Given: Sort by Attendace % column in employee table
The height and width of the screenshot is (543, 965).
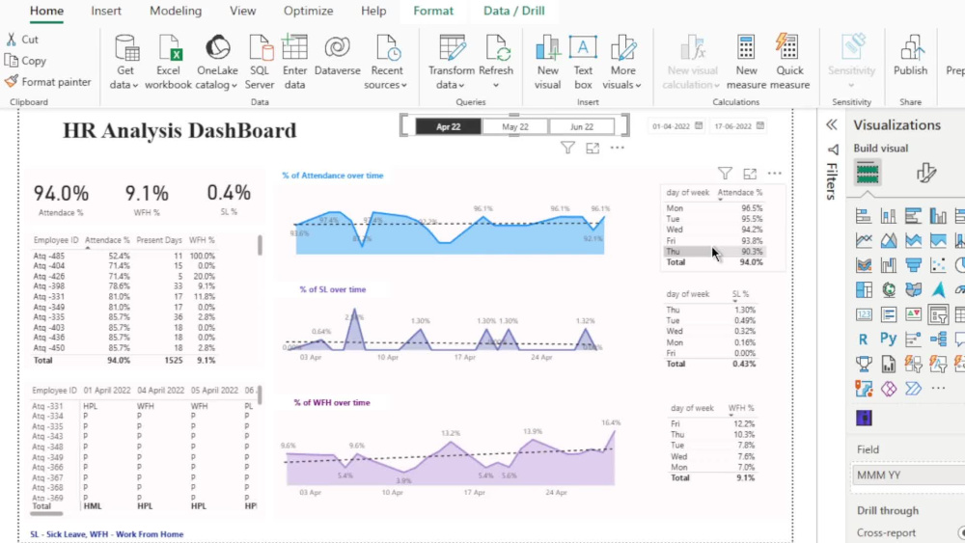Looking at the screenshot, I should pyautogui.click(x=107, y=240).
